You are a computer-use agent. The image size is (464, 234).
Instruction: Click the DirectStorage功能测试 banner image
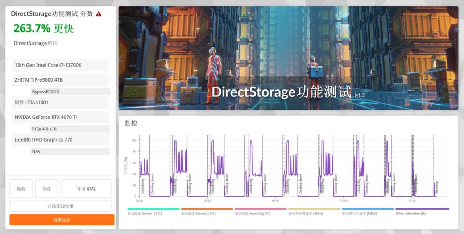tap(288, 58)
